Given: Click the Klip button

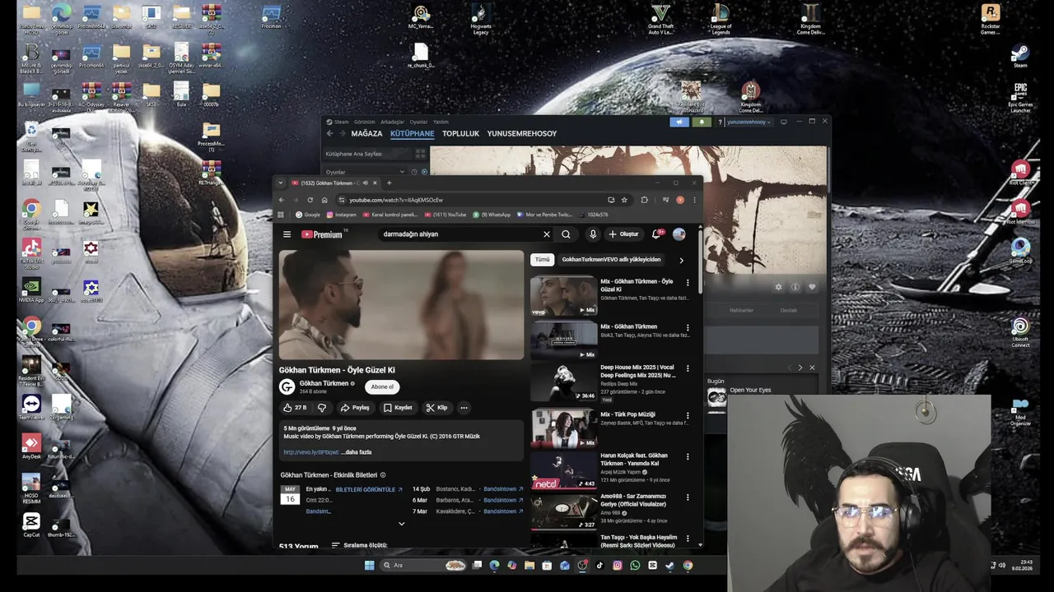Looking at the screenshot, I should (436, 408).
